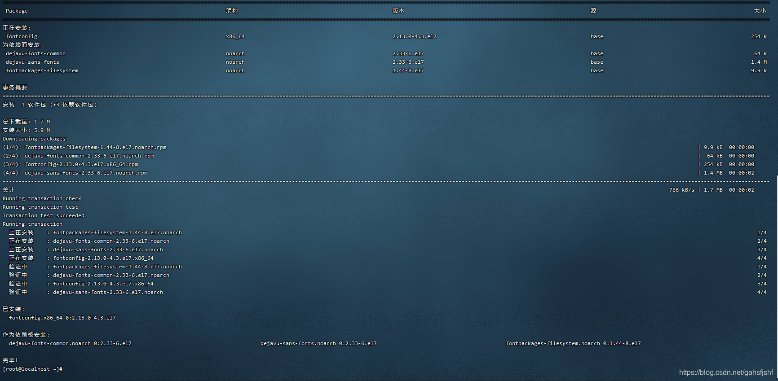Viewport: 778px width, 381px height.
Task: Click the '版本' column header
Action: 398,11
